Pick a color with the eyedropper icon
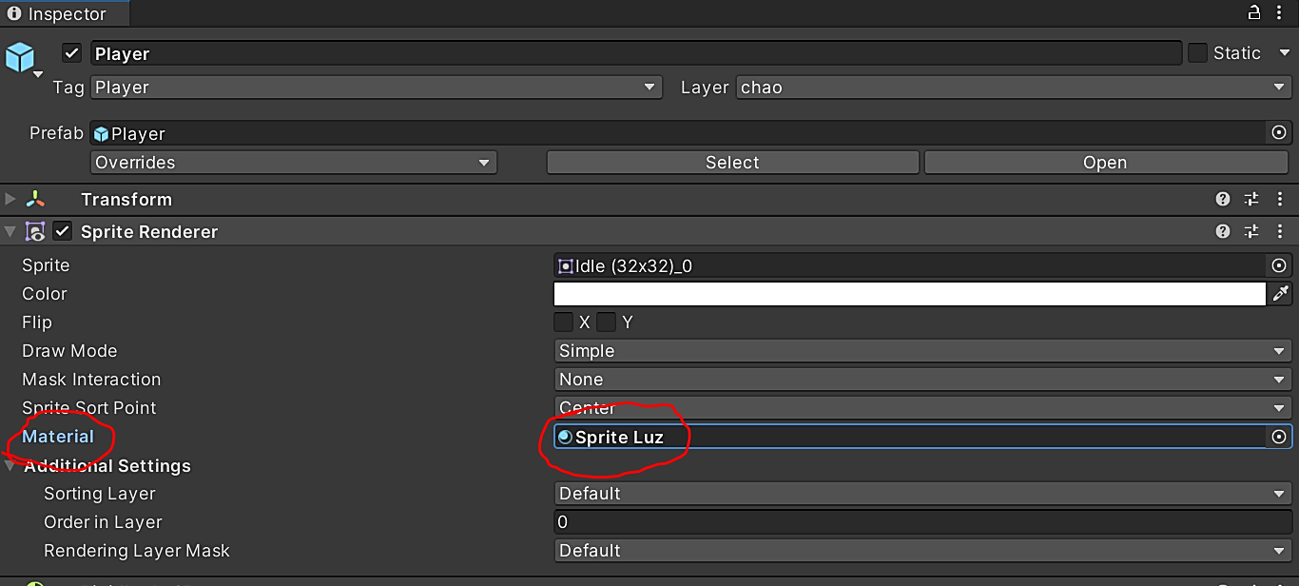 (1280, 294)
